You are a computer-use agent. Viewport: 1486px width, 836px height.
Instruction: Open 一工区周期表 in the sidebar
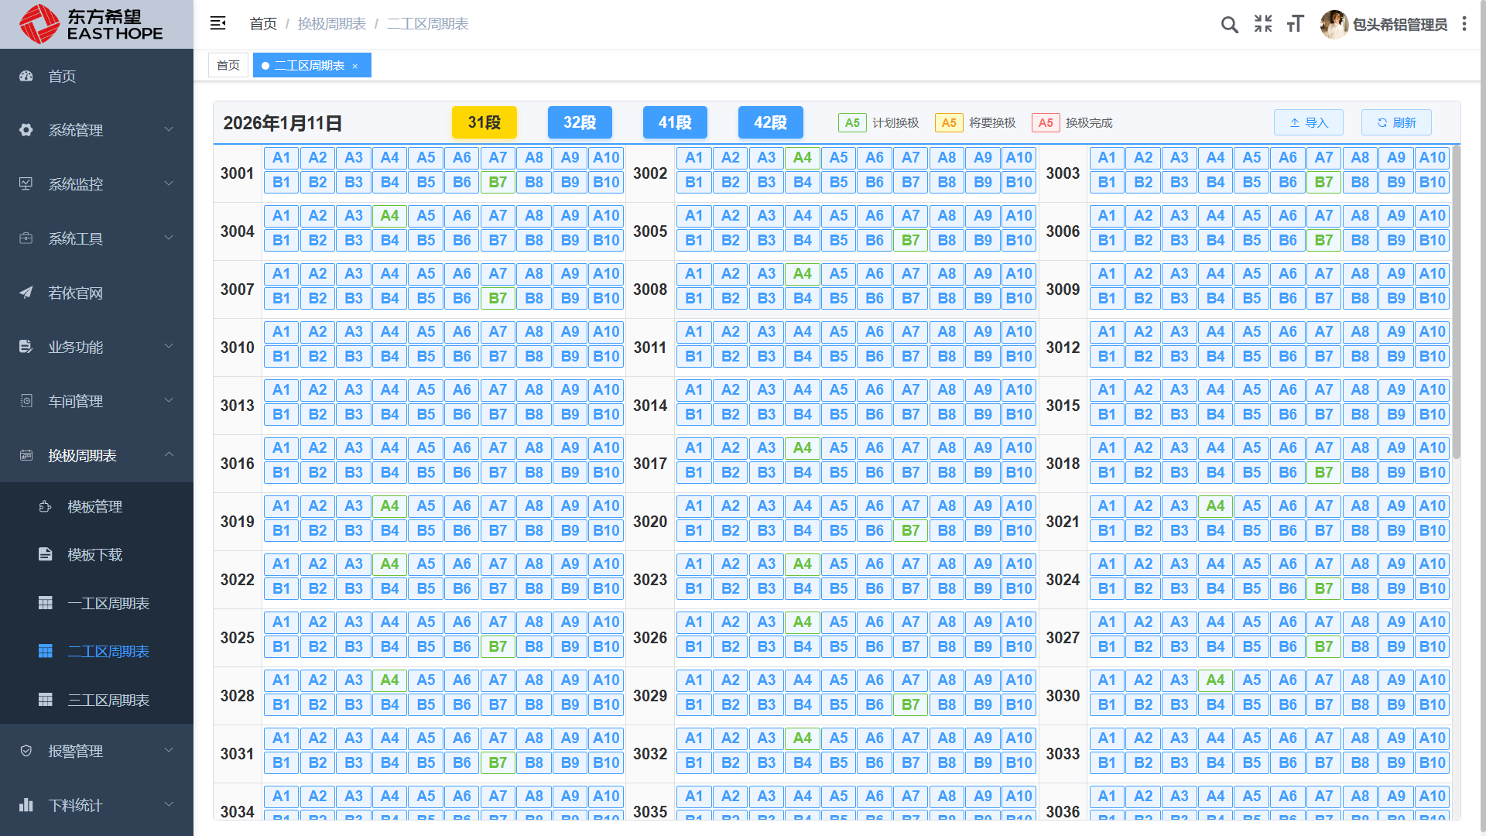pyautogui.click(x=108, y=604)
